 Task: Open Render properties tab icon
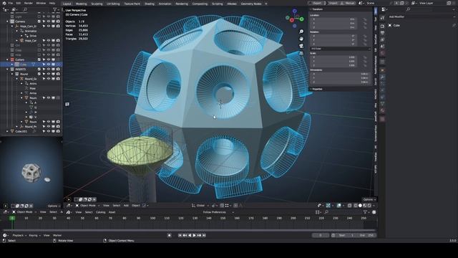[383, 27]
